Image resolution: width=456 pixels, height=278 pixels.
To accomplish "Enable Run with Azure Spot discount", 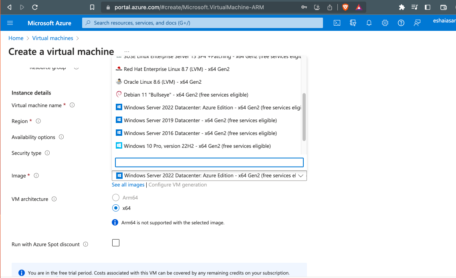I will 116,242.
